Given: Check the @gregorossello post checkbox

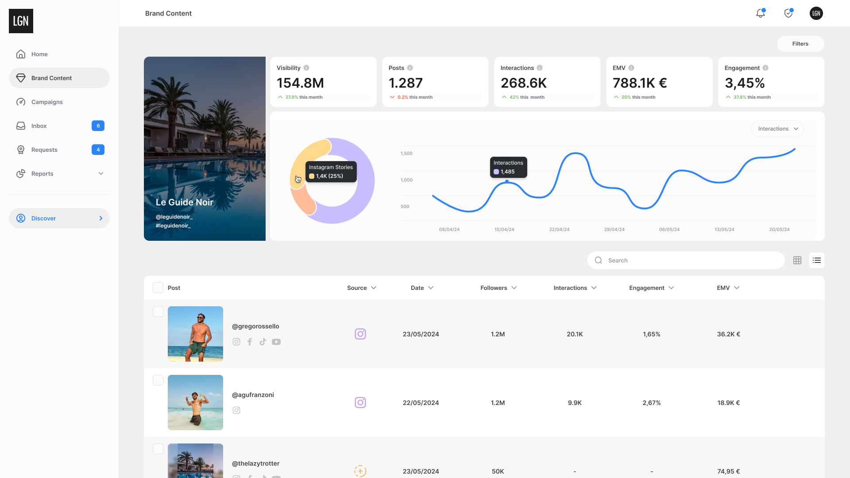Looking at the screenshot, I should coord(158,312).
